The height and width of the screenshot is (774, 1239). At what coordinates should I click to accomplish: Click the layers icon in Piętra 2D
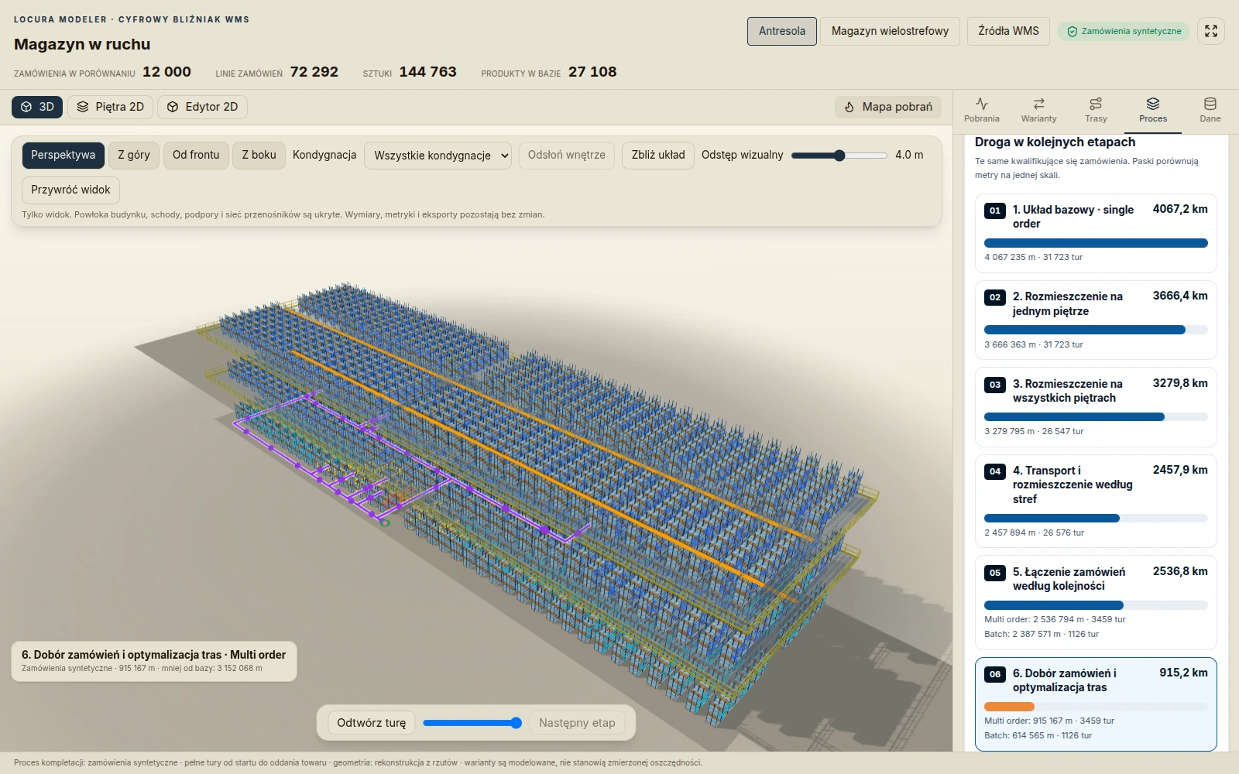pyautogui.click(x=83, y=107)
